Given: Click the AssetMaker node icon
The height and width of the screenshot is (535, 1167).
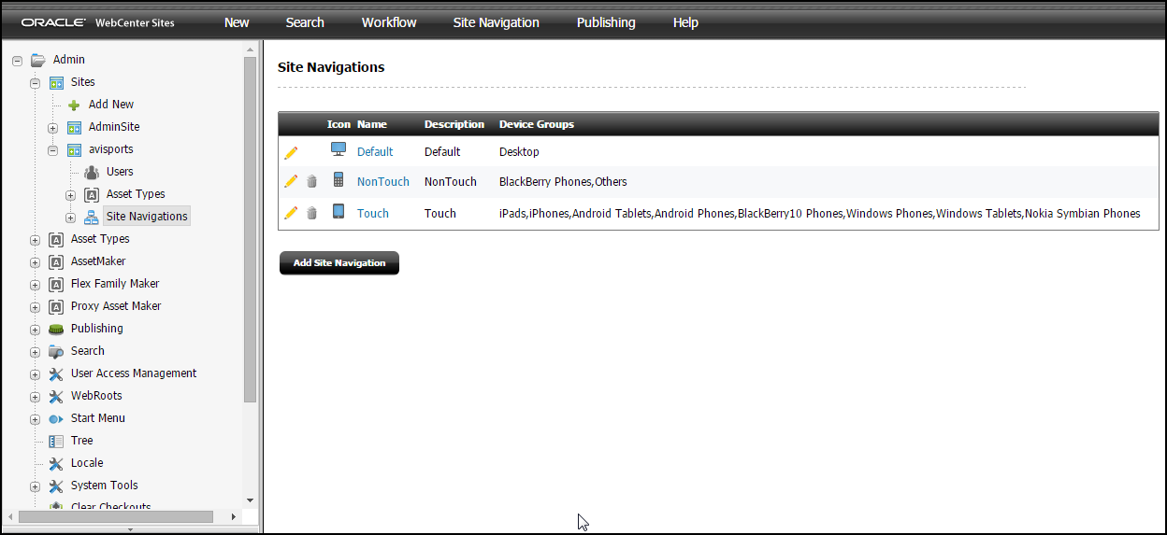Looking at the screenshot, I should (x=56, y=261).
